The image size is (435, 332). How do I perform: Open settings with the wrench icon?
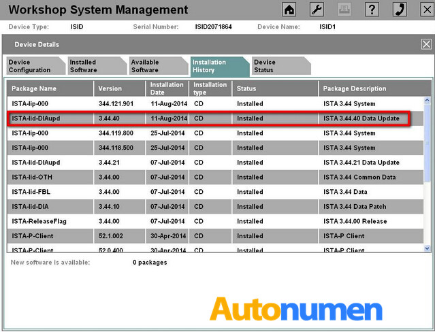[x=317, y=10]
